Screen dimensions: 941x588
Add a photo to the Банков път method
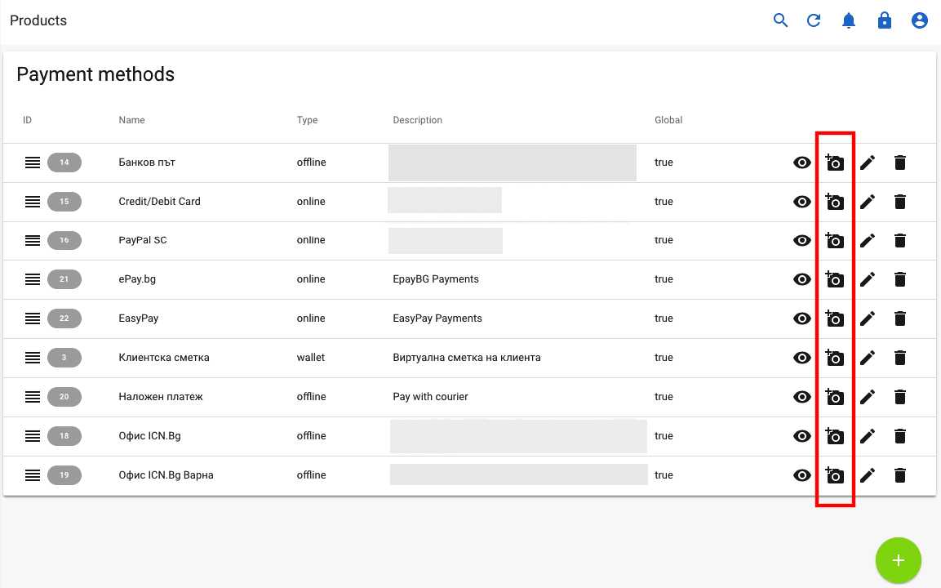[x=835, y=163]
